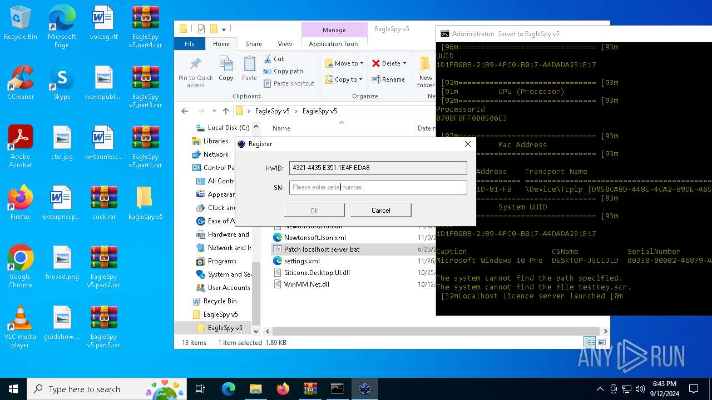Click Paste shortcut in the ribbon

click(289, 83)
